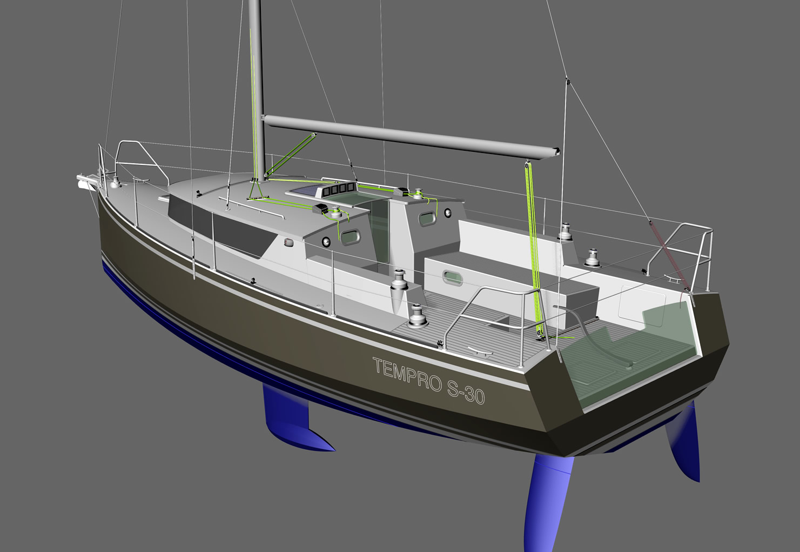The image size is (800, 552).
Task: Click the red backstay tensioner line
Action: tap(670, 254)
